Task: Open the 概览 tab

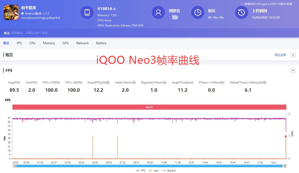Action: click(x=6, y=43)
